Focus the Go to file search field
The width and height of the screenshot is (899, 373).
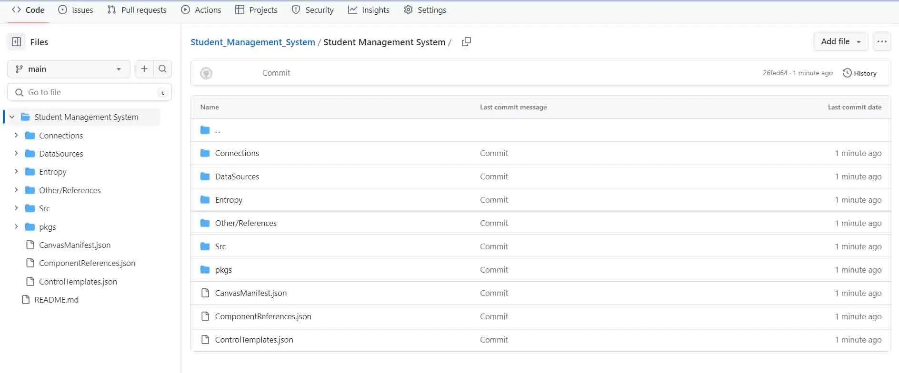[x=90, y=92]
